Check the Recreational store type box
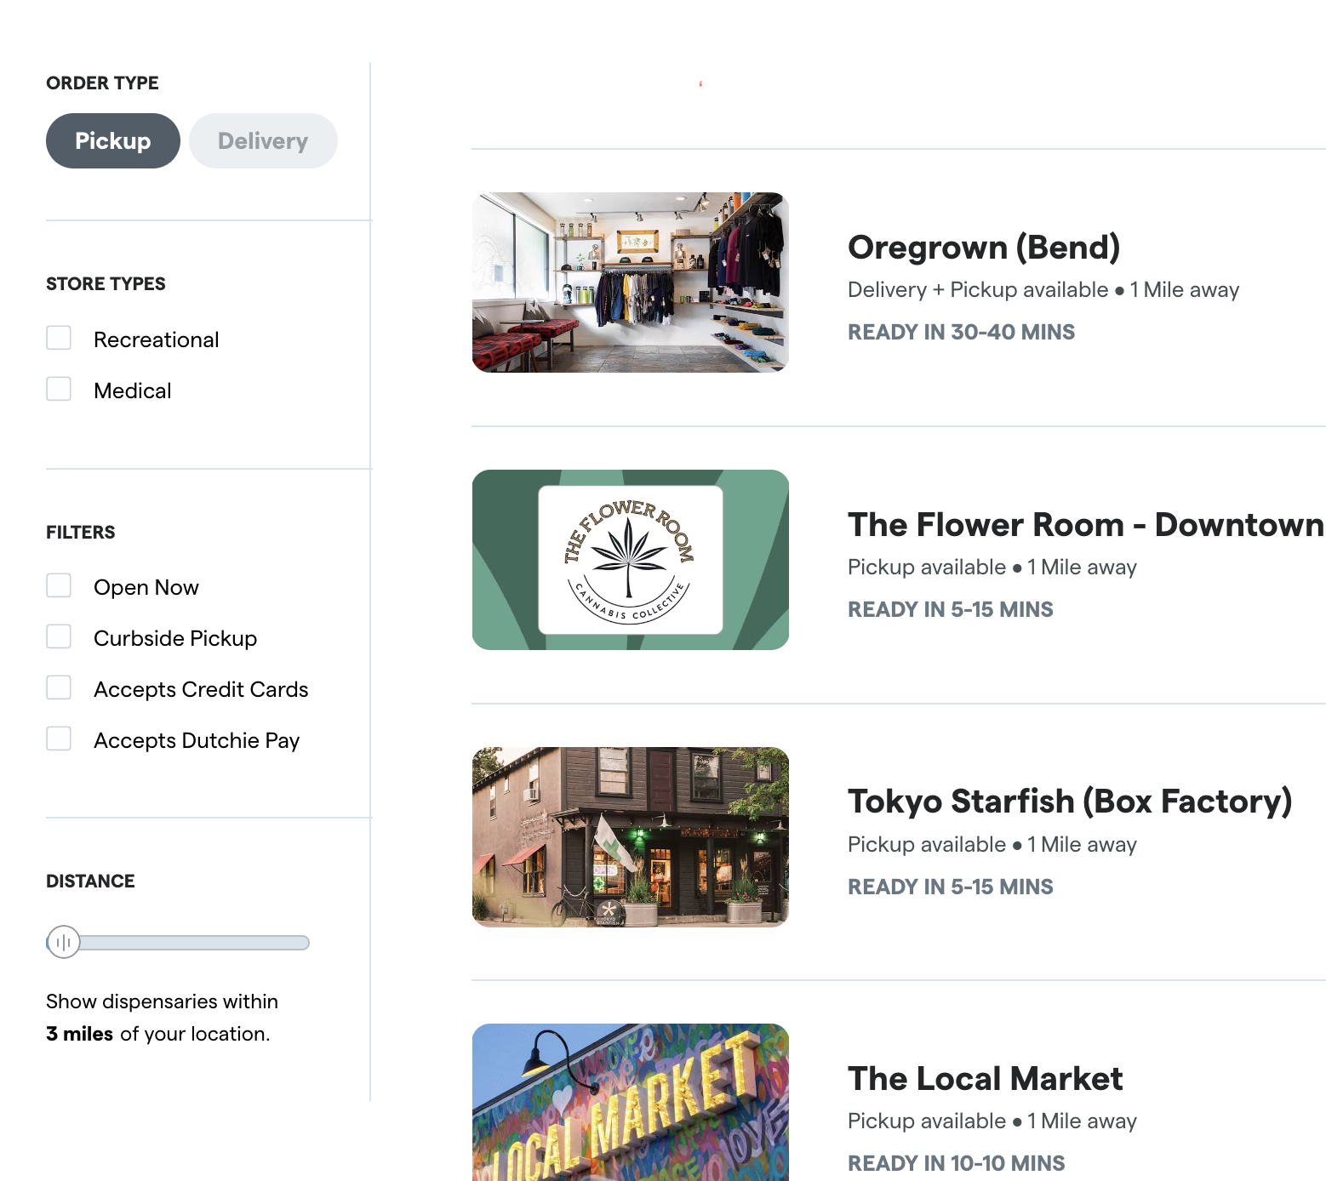1326x1181 pixels. (59, 339)
